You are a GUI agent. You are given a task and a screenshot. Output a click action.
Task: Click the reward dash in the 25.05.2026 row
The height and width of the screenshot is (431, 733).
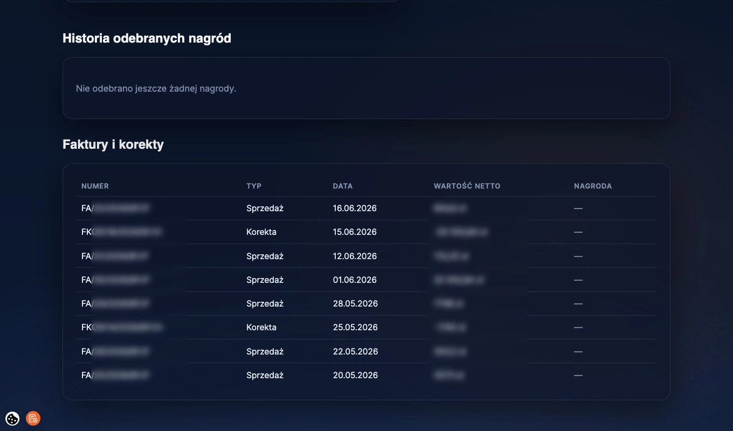point(578,327)
